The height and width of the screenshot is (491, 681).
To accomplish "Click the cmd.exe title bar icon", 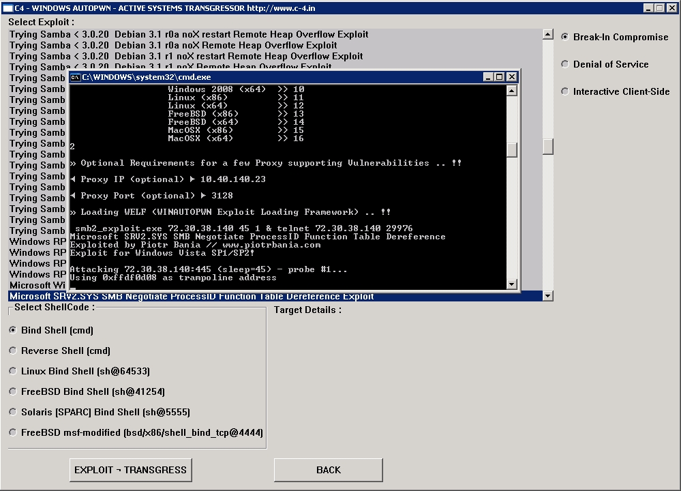I will (x=76, y=77).
